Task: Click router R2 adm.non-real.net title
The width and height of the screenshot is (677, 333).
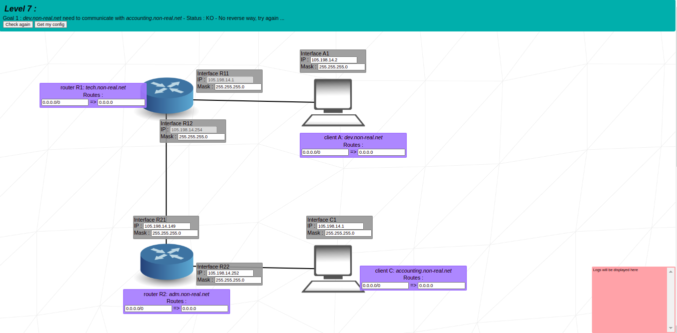Action: [x=177, y=294]
